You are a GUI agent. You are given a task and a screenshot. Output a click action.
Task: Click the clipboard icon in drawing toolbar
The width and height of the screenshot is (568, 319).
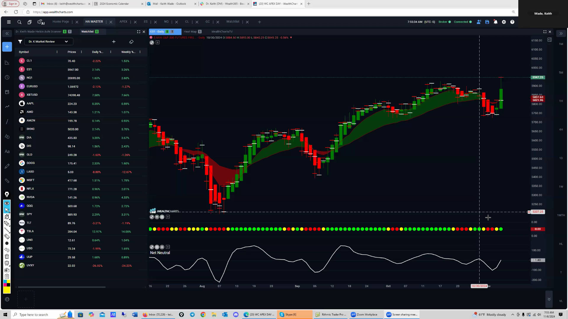7,276
